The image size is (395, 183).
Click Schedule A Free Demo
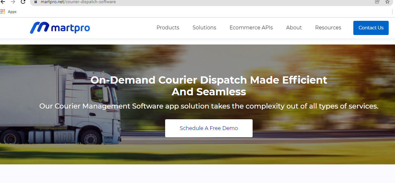click(x=209, y=128)
